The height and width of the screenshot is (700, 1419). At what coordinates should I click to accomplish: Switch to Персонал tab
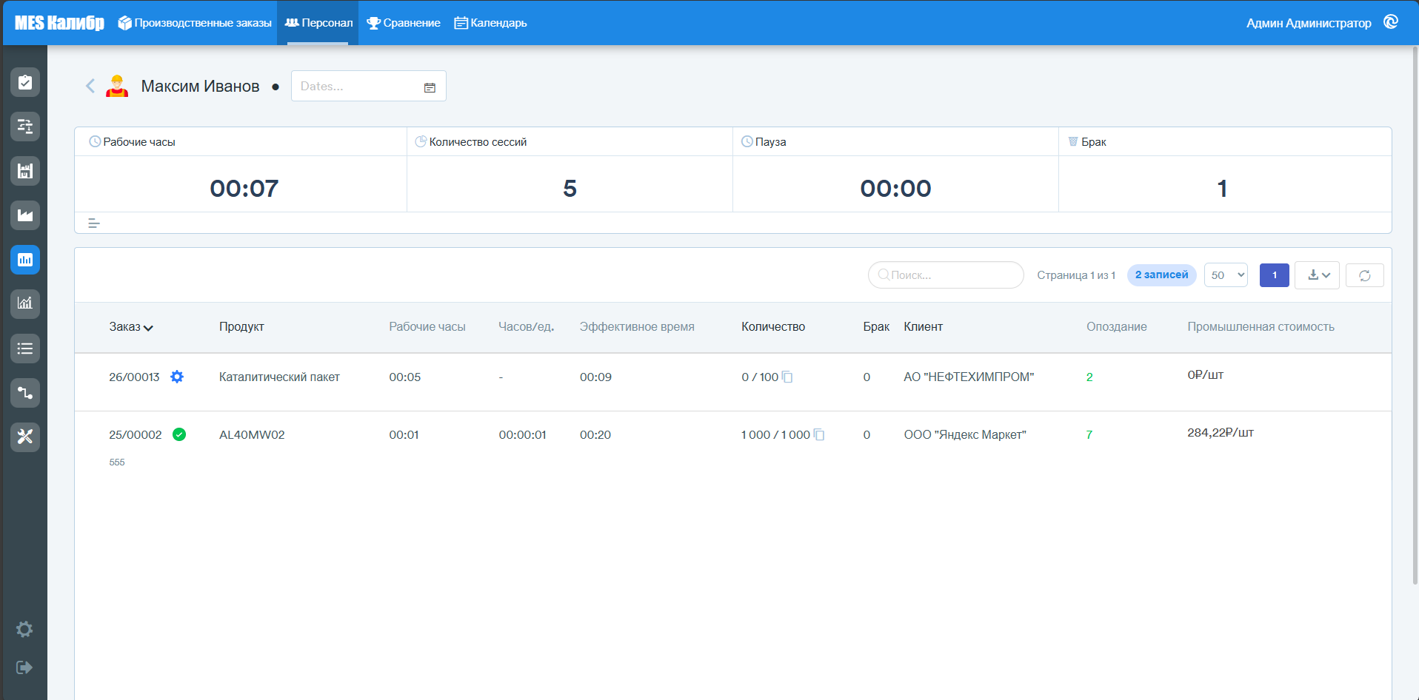pyautogui.click(x=318, y=23)
